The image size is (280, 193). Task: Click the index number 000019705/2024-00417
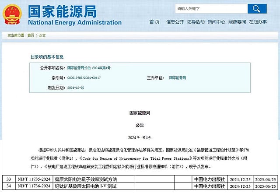point(84,78)
